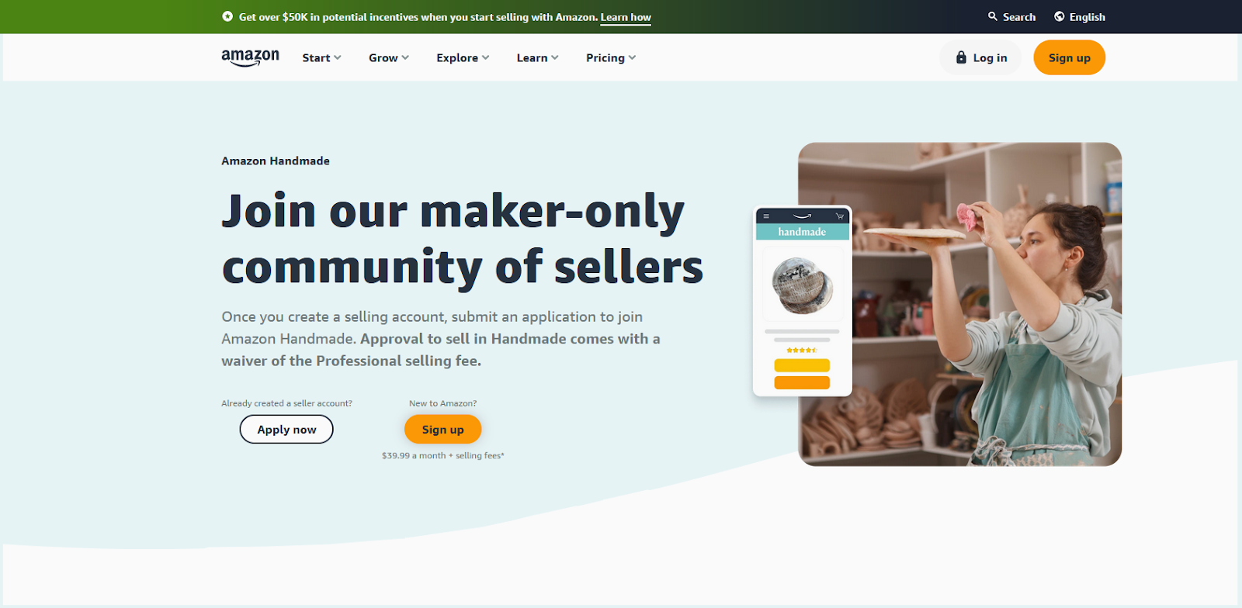
Task: Open the Pricing menu
Action: click(611, 57)
